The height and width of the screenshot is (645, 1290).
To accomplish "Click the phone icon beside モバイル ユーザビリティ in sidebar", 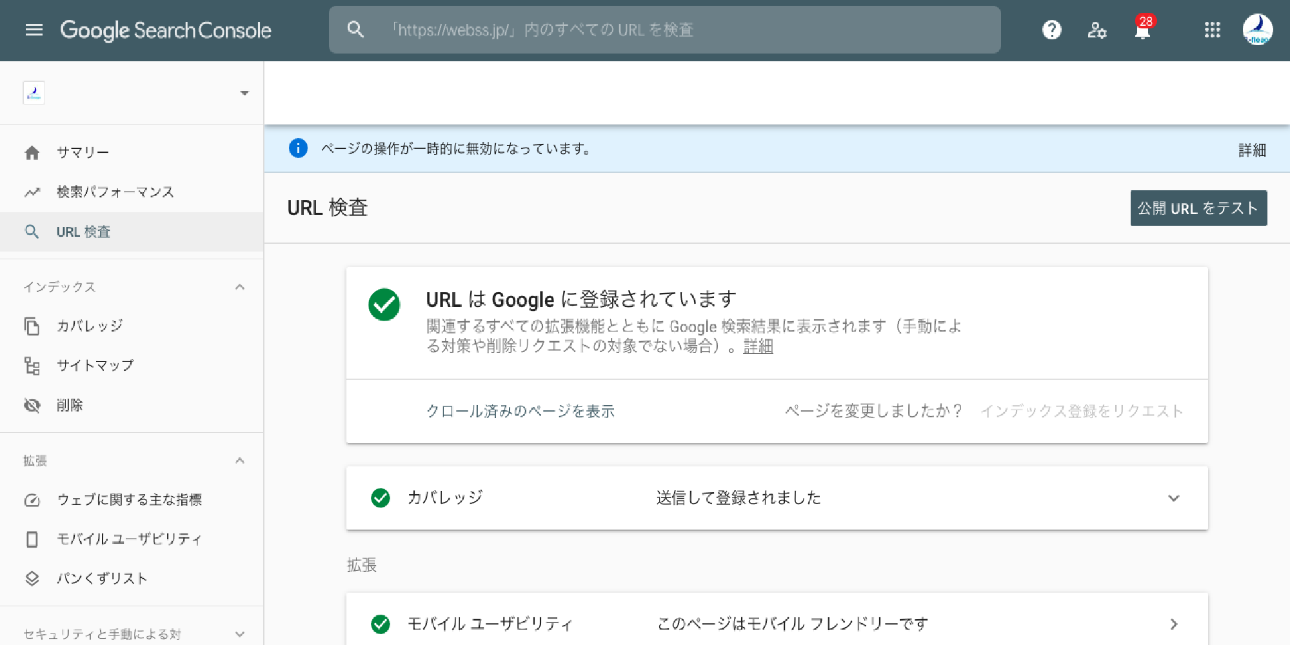I will pyautogui.click(x=32, y=539).
